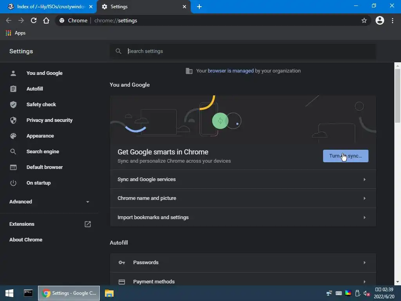Viewport: 401px width, 301px height.
Task: Click the browser back arrow
Action: tap(9, 20)
